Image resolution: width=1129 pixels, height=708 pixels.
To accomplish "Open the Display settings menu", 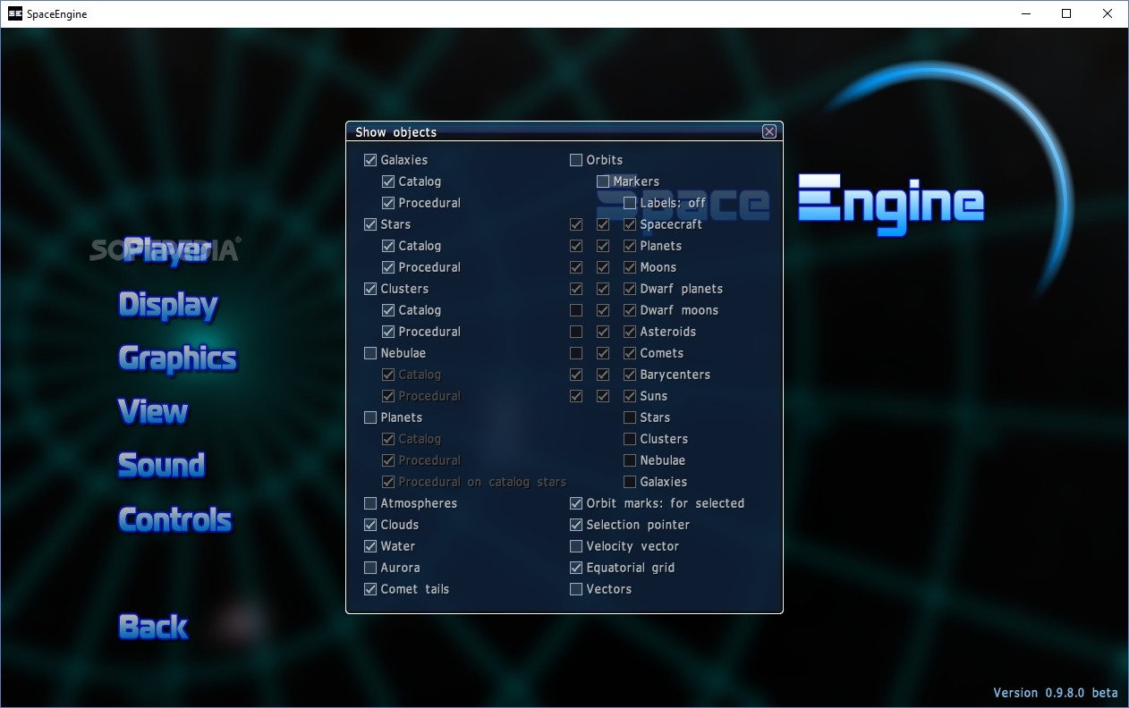I will pos(168,305).
